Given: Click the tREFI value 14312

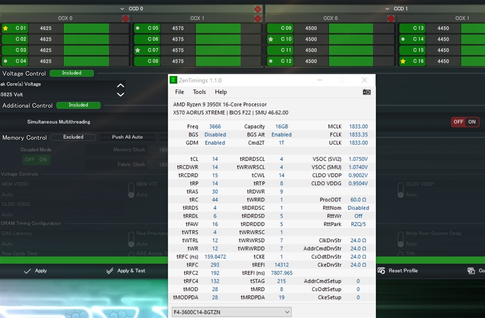Looking at the screenshot, I should 281,265.
